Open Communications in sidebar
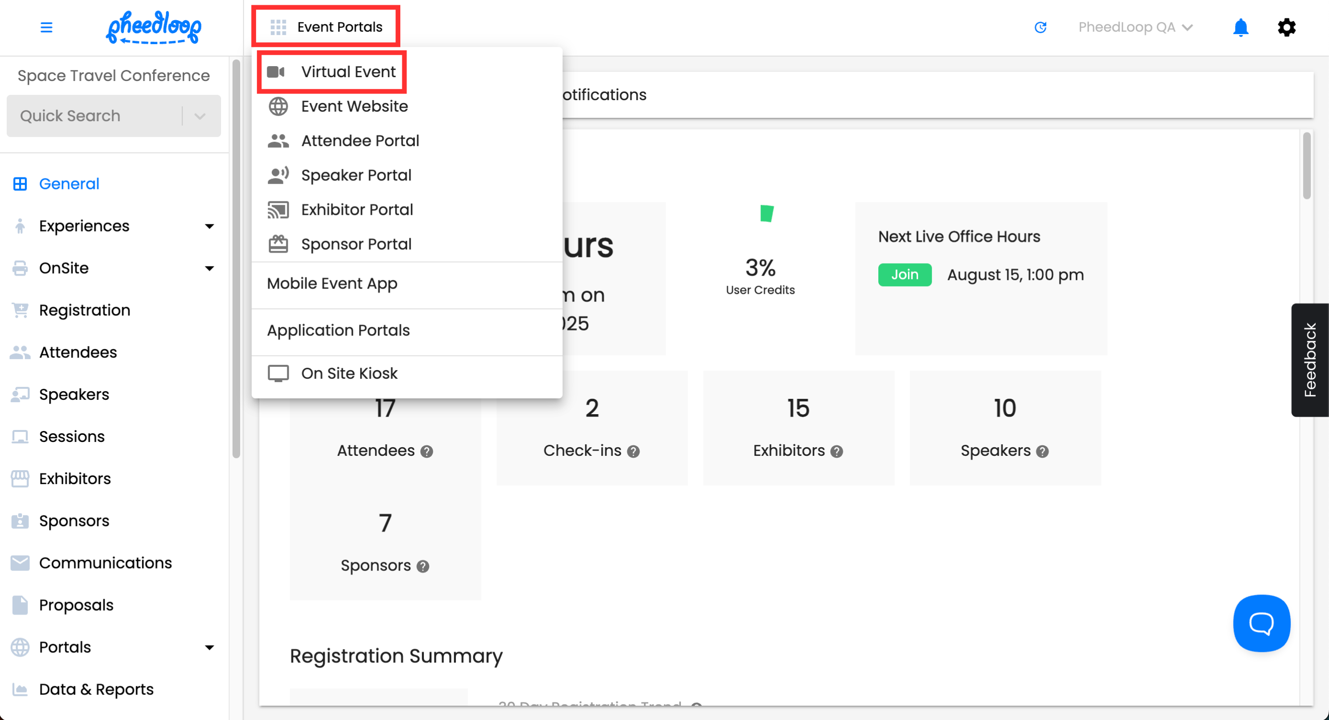 105,563
